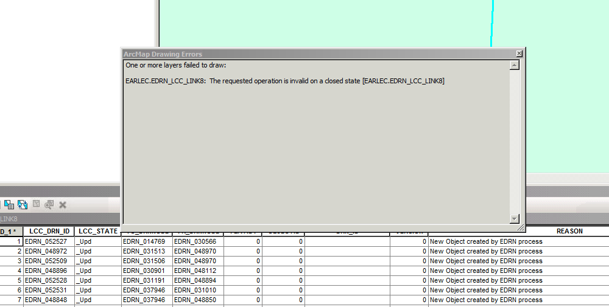The height and width of the screenshot is (307, 609).
Task: Click REASON cell in EDRN_052528 row
Action: tap(519, 280)
